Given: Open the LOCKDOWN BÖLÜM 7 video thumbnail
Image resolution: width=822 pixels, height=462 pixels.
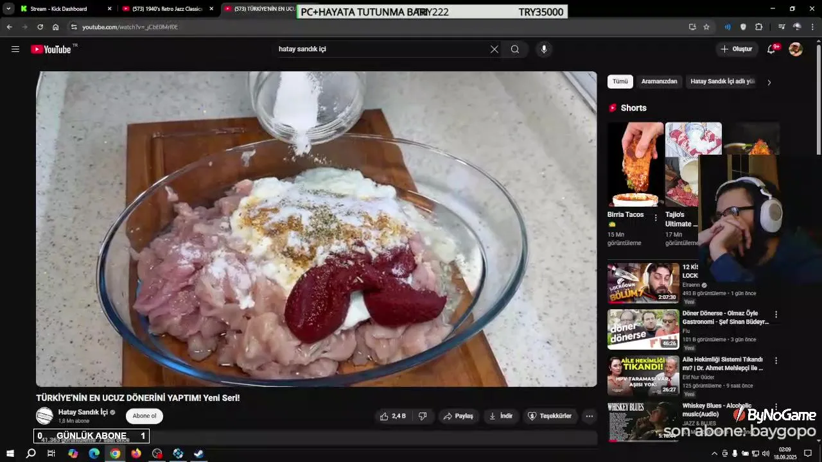Looking at the screenshot, I should click(x=643, y=283).
